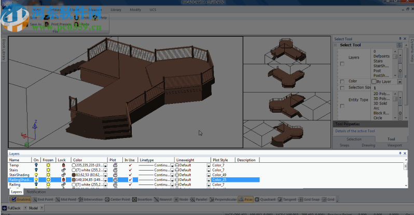Open the Modify ribbon tab
This screenshot has height=215, width=414.
point(135,9)
